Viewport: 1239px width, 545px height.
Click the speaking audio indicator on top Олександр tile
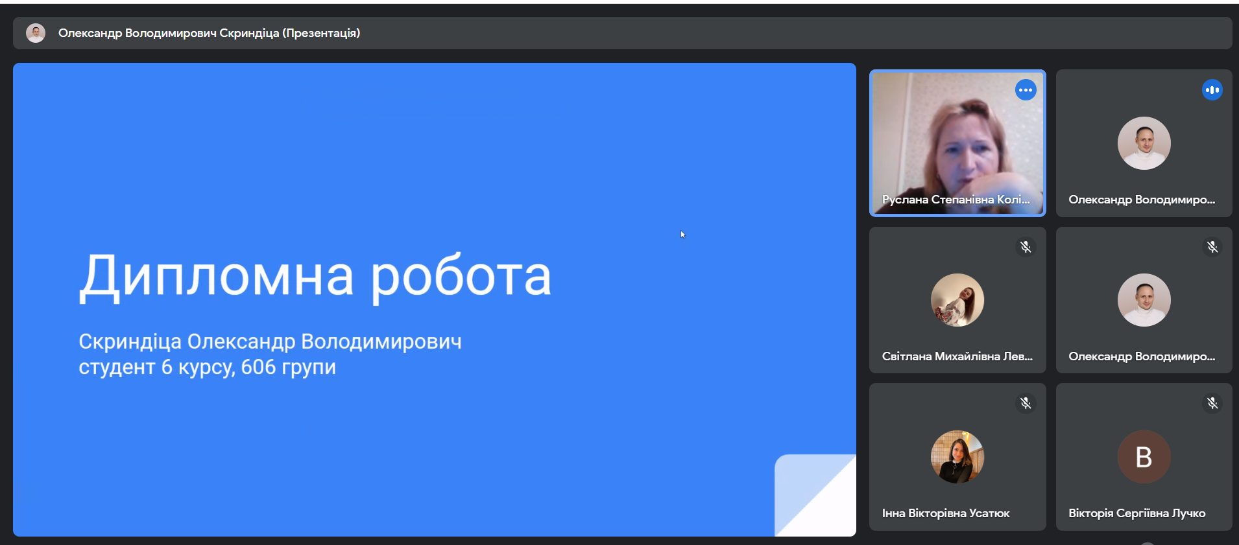[x=1212, y=90]
